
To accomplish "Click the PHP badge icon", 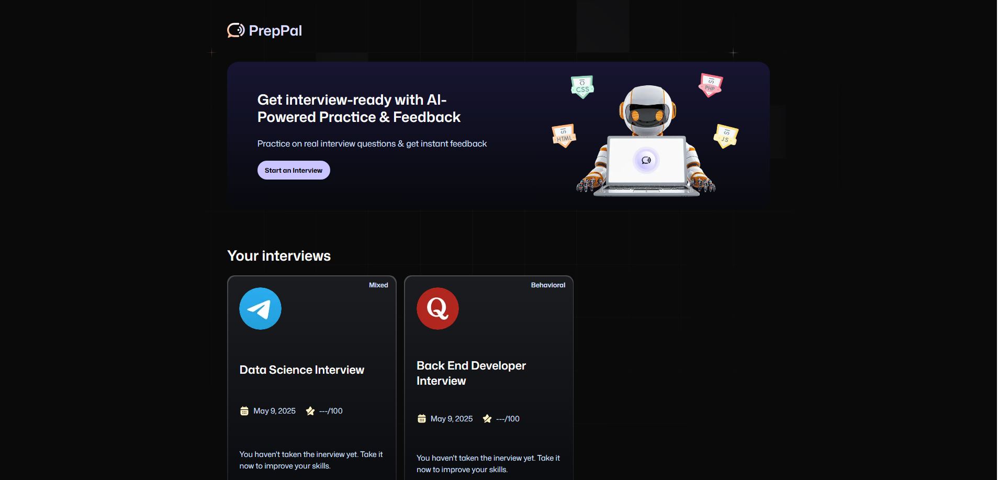I will pyautogui.click(x=710, y=85).
